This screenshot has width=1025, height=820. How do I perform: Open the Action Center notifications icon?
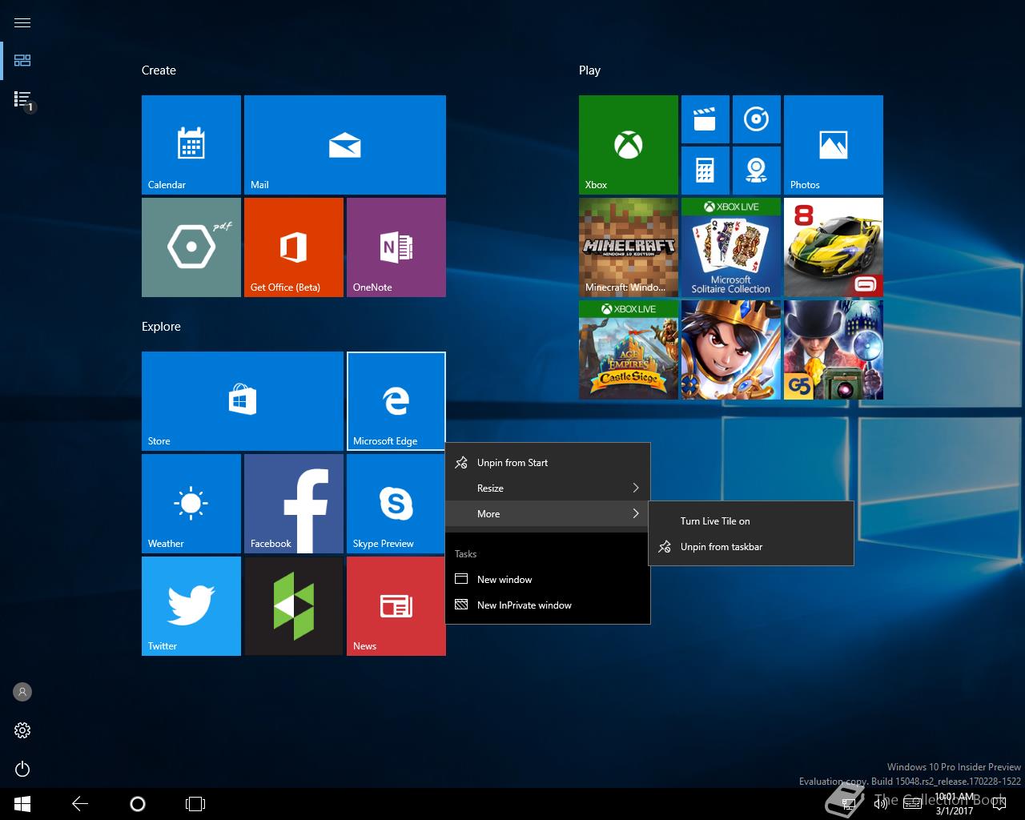[x=999, y=804]
